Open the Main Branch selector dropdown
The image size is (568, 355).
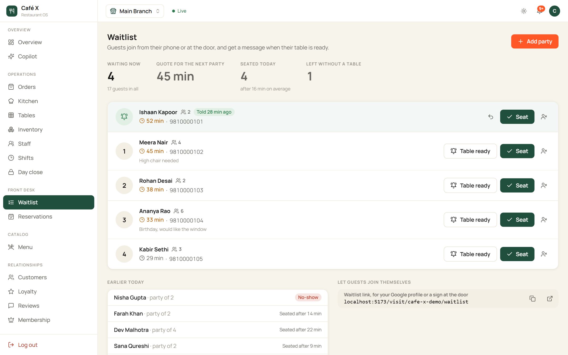pos(135,11)
